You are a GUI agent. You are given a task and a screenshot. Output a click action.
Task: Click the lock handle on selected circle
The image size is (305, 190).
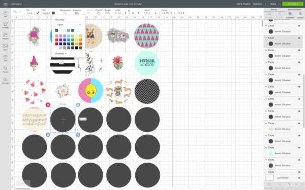(x=48, y=135)
